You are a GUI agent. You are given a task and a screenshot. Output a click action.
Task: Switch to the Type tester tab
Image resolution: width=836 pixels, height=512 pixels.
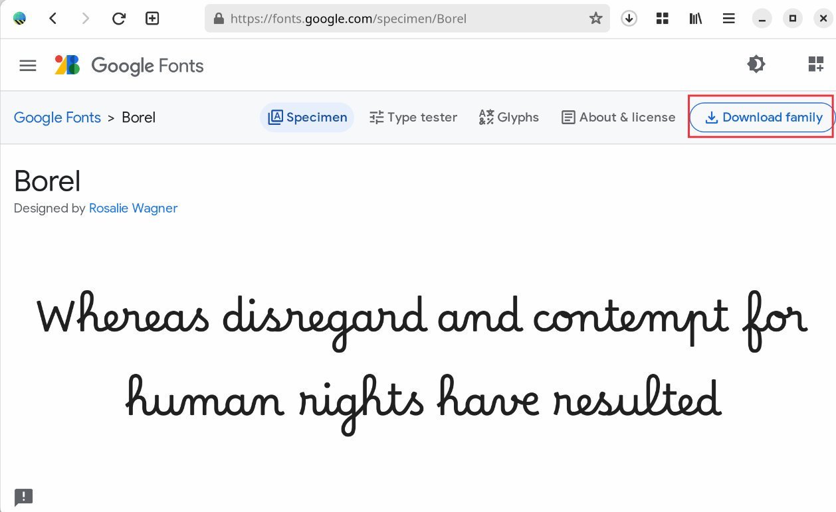coord(413,117)
